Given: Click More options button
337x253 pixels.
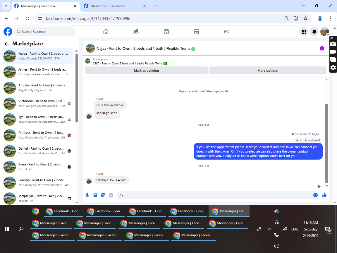Looking at the screenshot, I should tap(267, 71).
